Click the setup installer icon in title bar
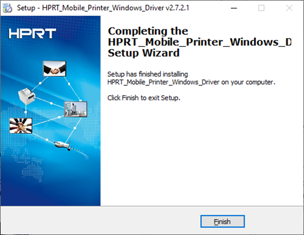 point(8,8)
